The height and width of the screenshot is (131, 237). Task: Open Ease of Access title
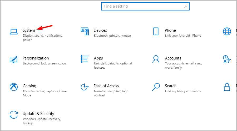point(106,86)
